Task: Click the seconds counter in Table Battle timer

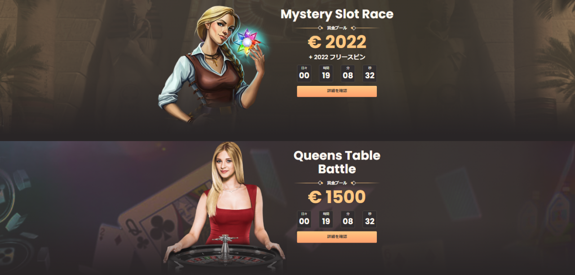Action: click(x=370, y=219)
